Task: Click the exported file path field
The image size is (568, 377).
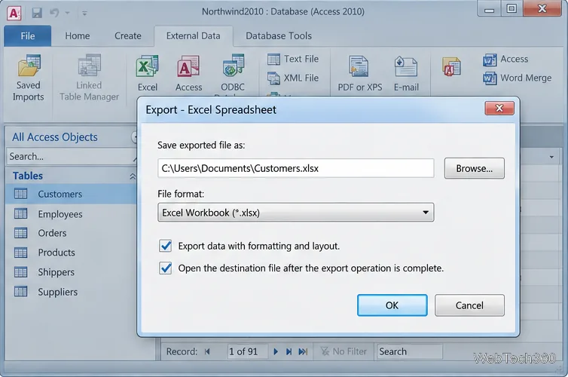Action: (x=295, y=168)
